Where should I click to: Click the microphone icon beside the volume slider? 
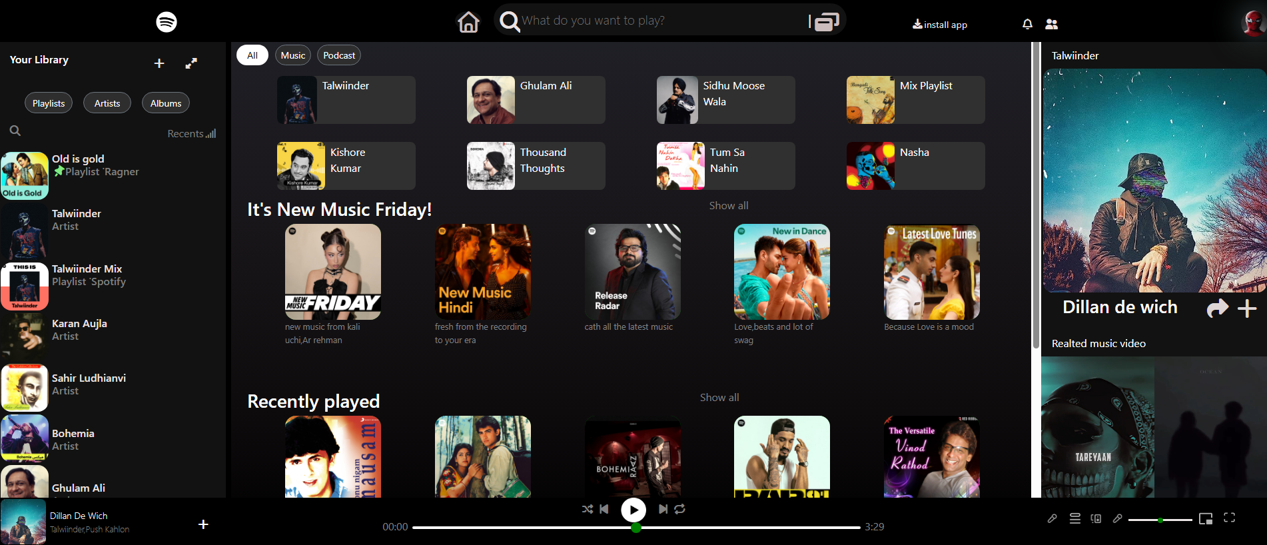point(1118,518)
